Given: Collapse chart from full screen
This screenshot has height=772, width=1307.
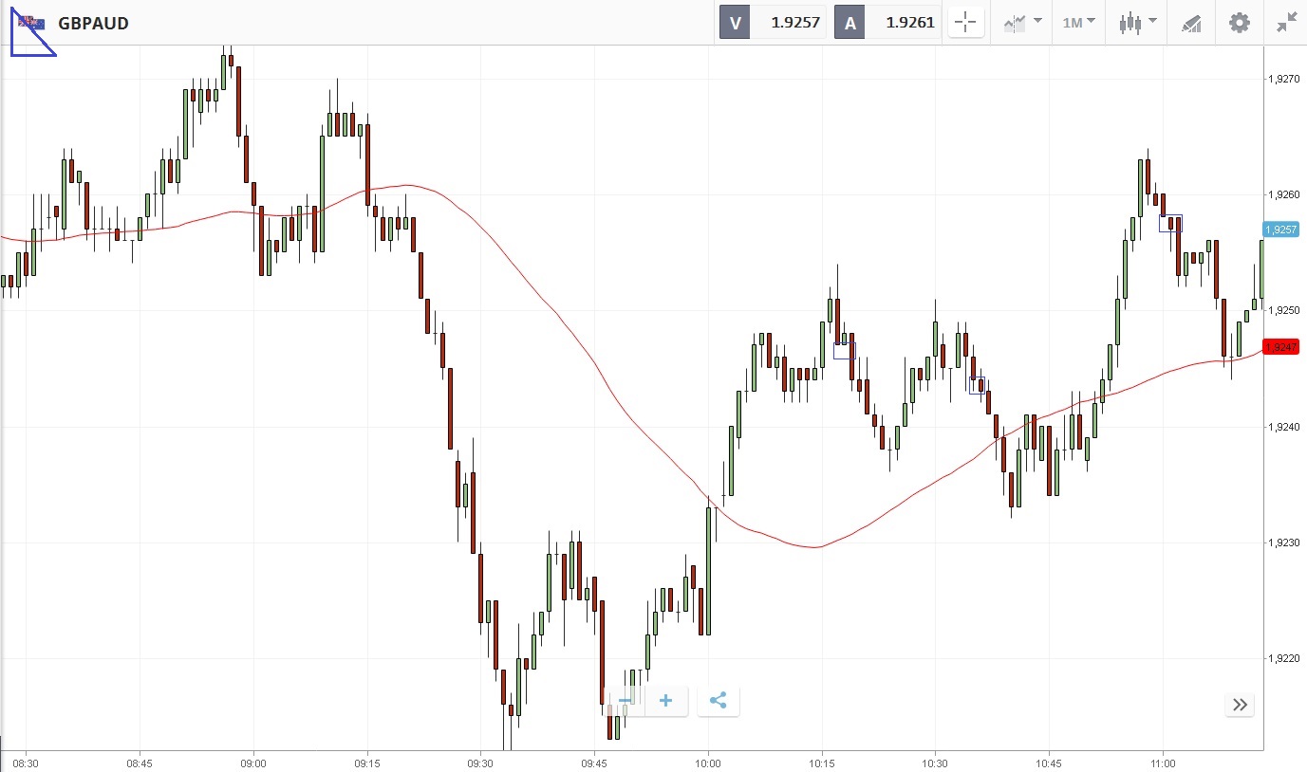Looking at the screenshot, I should (1286, 23).
